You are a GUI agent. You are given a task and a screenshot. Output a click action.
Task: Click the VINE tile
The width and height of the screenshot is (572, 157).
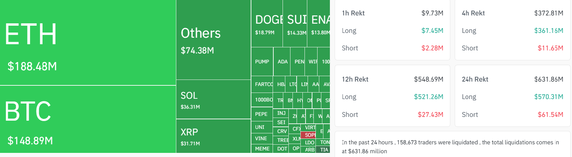pos(262,138)
